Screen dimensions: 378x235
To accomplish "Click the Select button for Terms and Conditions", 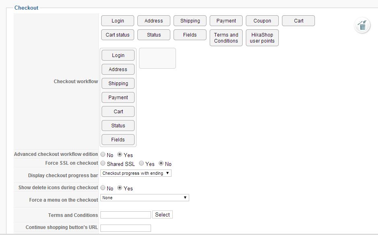I will (162, 215).
